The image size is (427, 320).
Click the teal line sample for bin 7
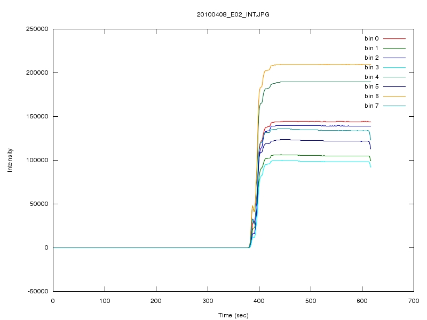(x=394, y=106)
